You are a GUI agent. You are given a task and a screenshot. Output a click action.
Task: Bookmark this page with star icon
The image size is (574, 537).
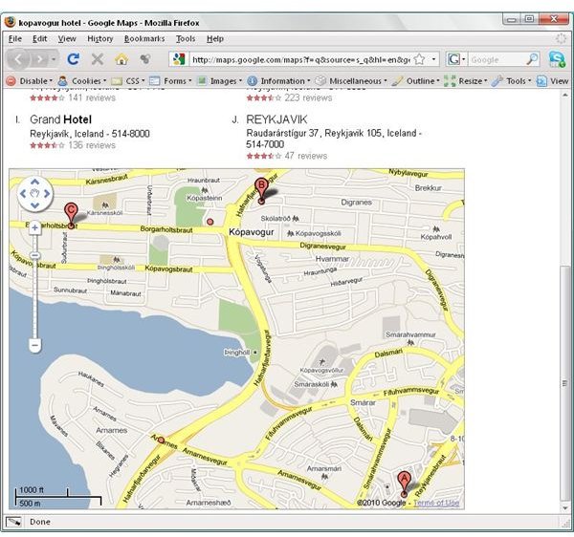pos(420,59)
